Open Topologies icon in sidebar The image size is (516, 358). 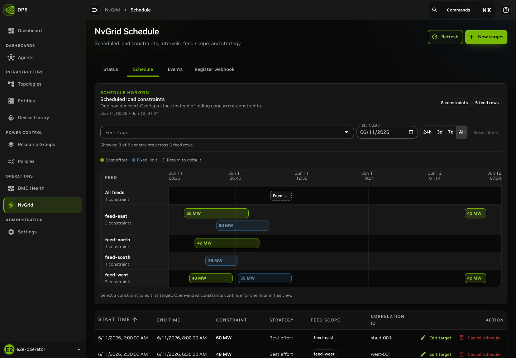(11, 84)
